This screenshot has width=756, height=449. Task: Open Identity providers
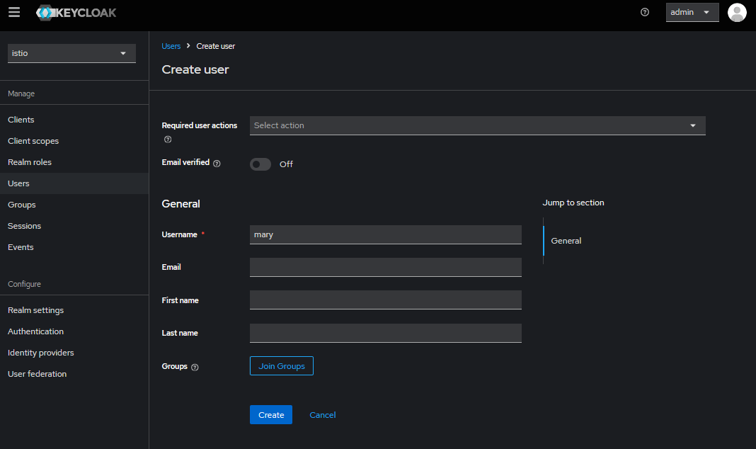pyautogui.click(x=74, y=353)
